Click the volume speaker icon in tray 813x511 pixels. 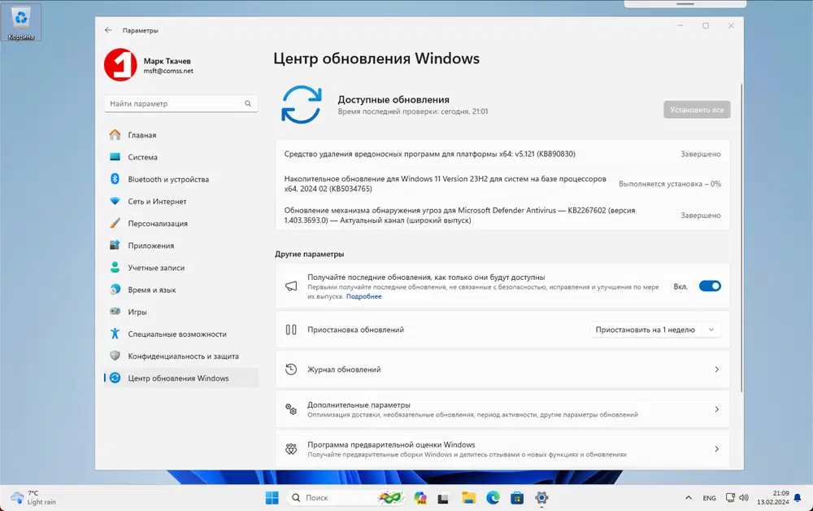pyautogui.click(x=744, y=498)
